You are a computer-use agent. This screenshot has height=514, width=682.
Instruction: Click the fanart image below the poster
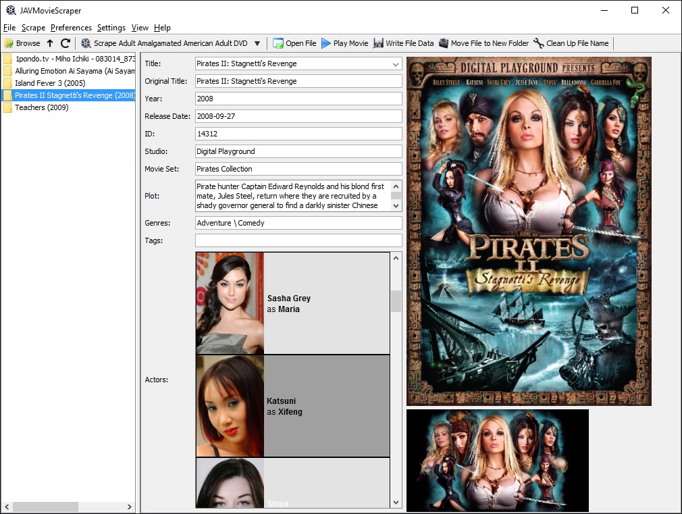[x=498, y=461]
